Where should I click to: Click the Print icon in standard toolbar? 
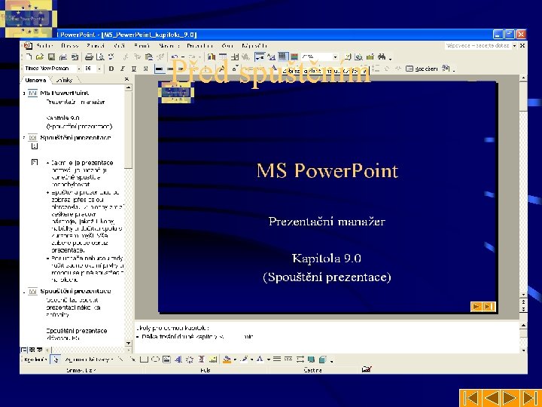tap(89, 57)
